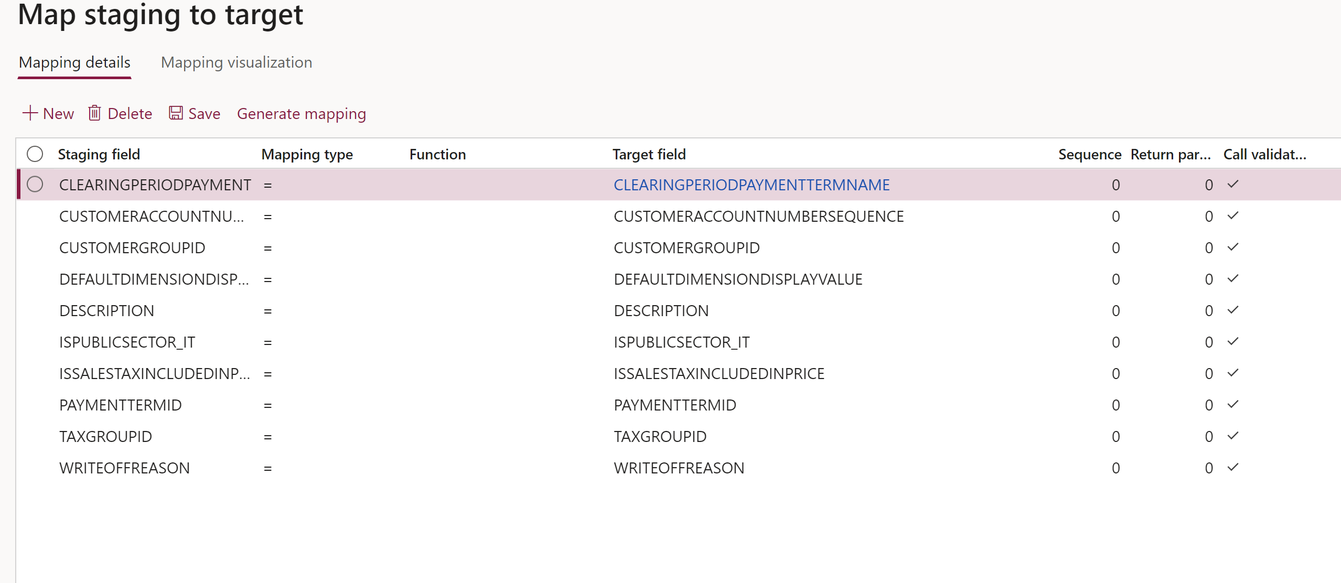Select the PAYMENTTERMID staging field cell
1341x583 pixels.
120,405
